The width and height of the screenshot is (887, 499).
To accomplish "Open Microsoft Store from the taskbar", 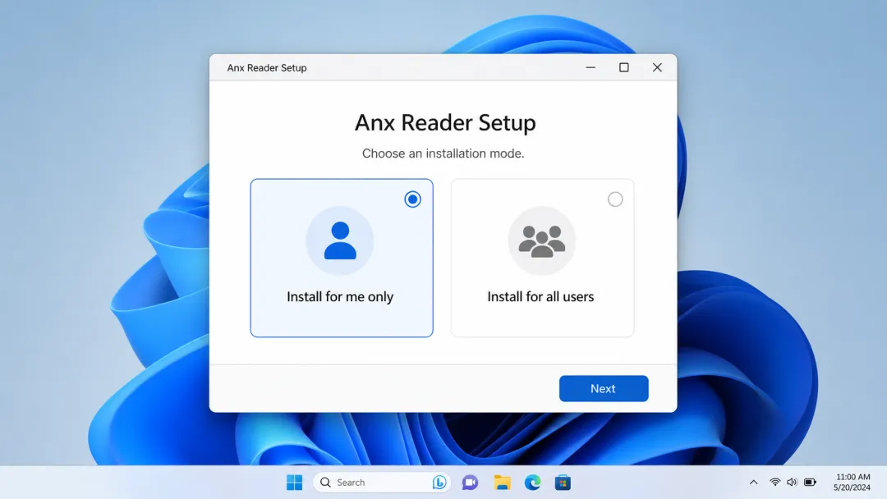I will point(563,483).
